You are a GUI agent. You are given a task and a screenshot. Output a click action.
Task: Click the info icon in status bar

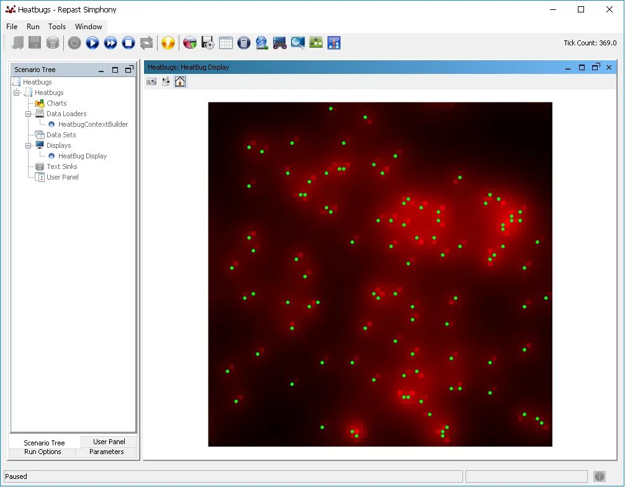pos(600,476)
